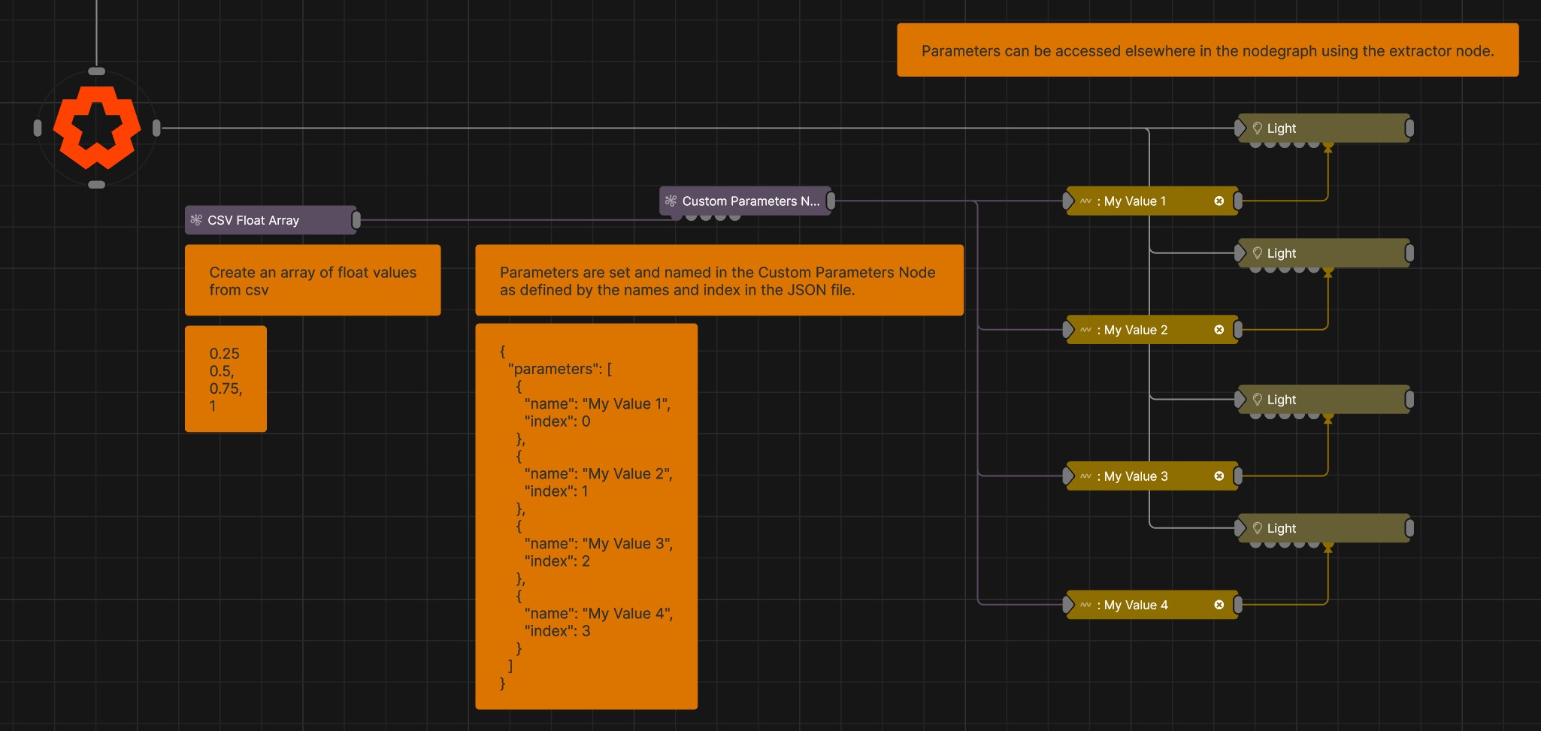Select the CSV Float Array node

(x=271, y=220)
